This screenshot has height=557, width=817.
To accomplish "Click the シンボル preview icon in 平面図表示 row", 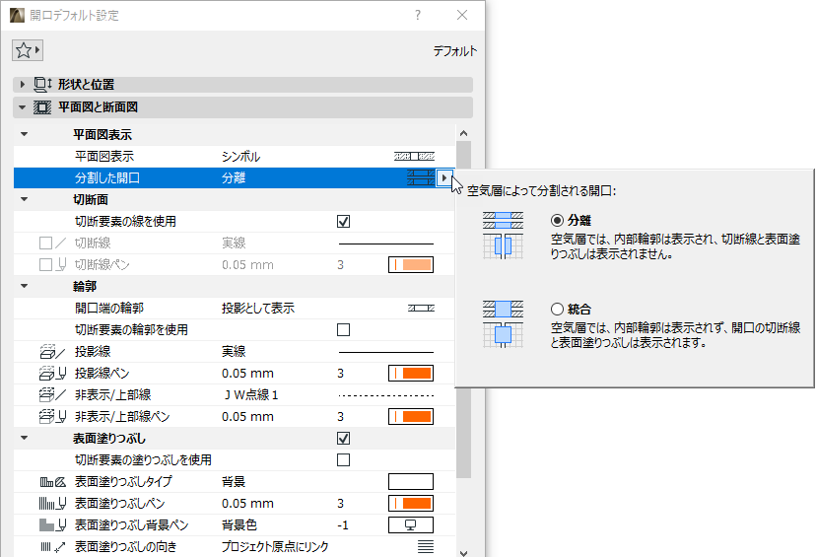I will (x=414, y=157).
